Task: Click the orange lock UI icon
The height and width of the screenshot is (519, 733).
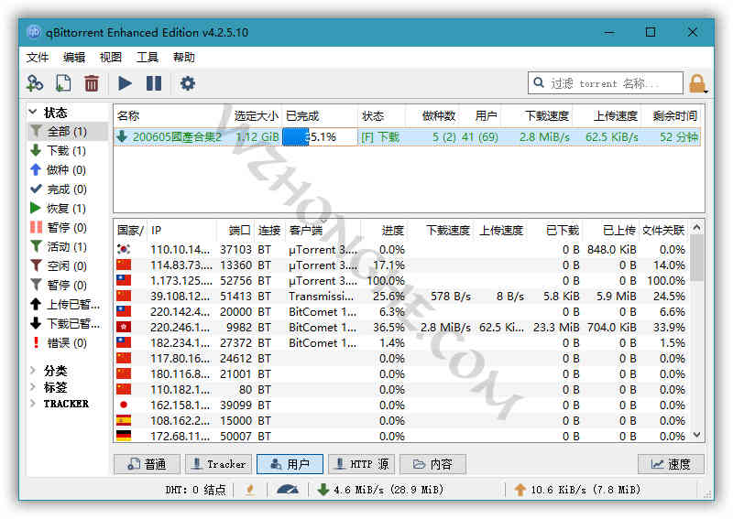Action: (x=696, y=84)
